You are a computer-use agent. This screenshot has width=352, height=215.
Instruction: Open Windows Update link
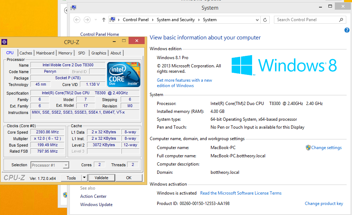(96, 205)
